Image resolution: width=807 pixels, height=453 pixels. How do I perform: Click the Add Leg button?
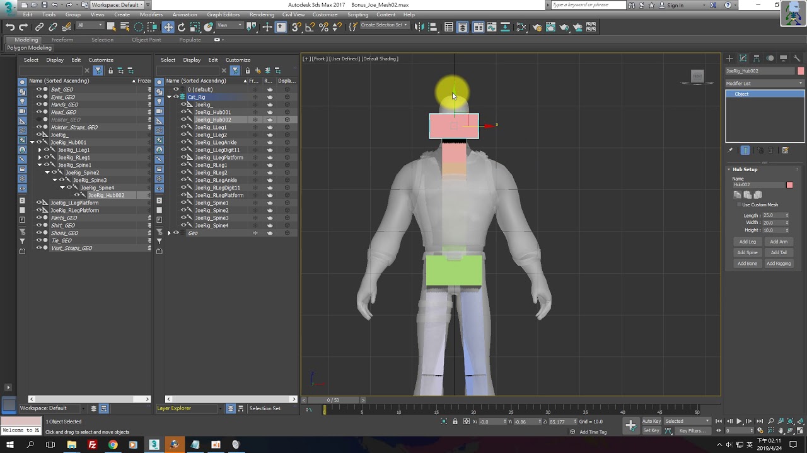(x=748, y=242)
